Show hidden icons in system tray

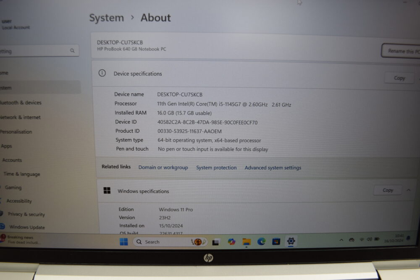(341, 240)
